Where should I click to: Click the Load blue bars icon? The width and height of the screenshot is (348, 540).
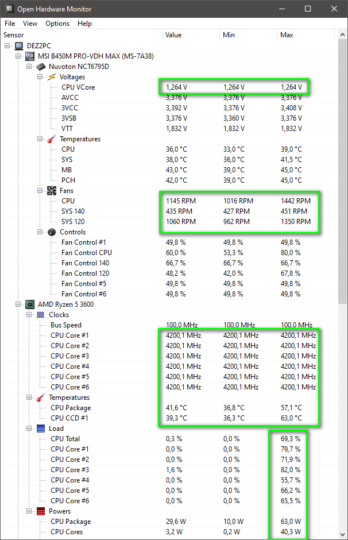41,429
